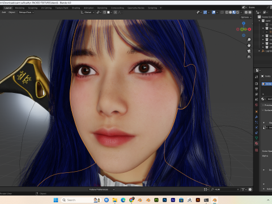This screenshot has width=272, height=204.
Task: Toggle the camera view icon
Action: (x=249, y=51)
